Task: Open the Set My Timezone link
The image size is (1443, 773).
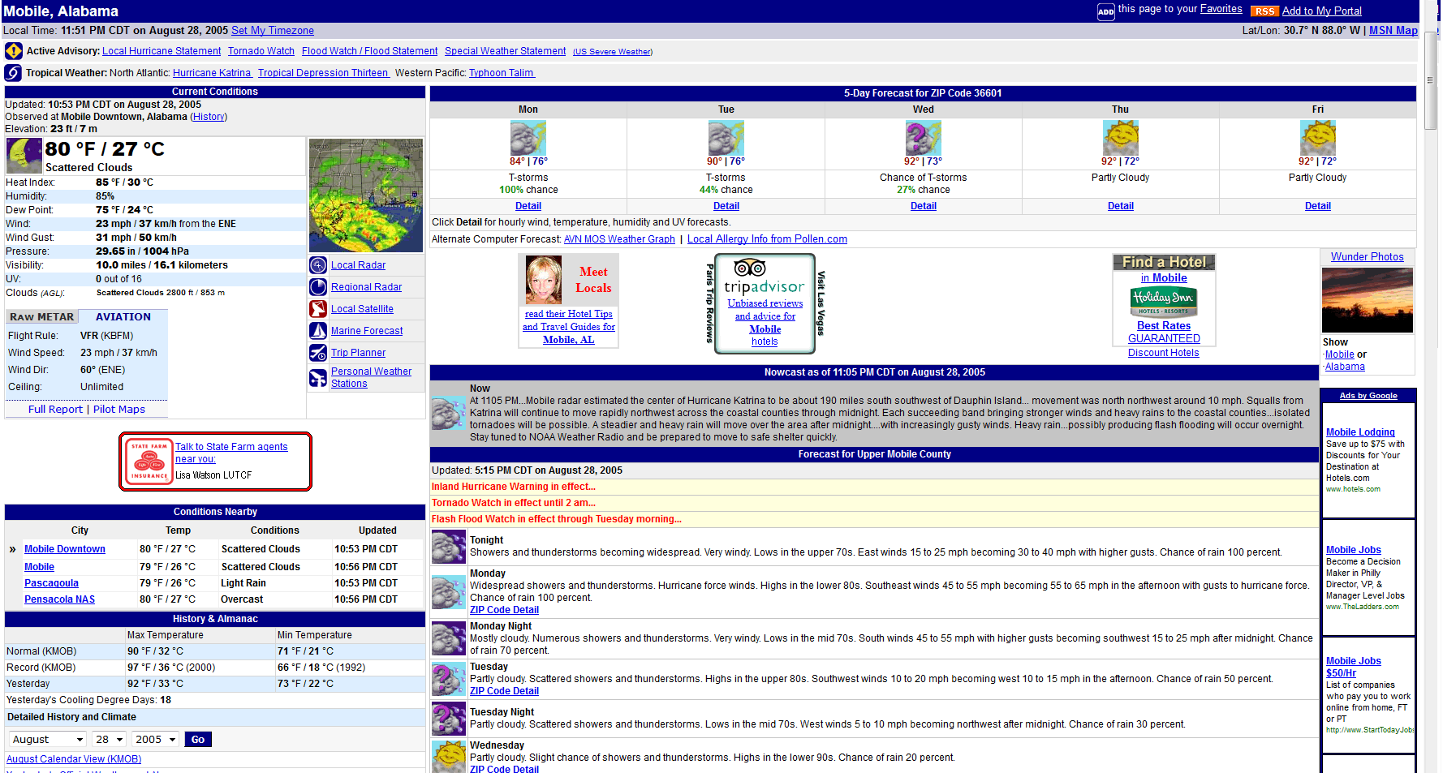Action: [273, 31]
